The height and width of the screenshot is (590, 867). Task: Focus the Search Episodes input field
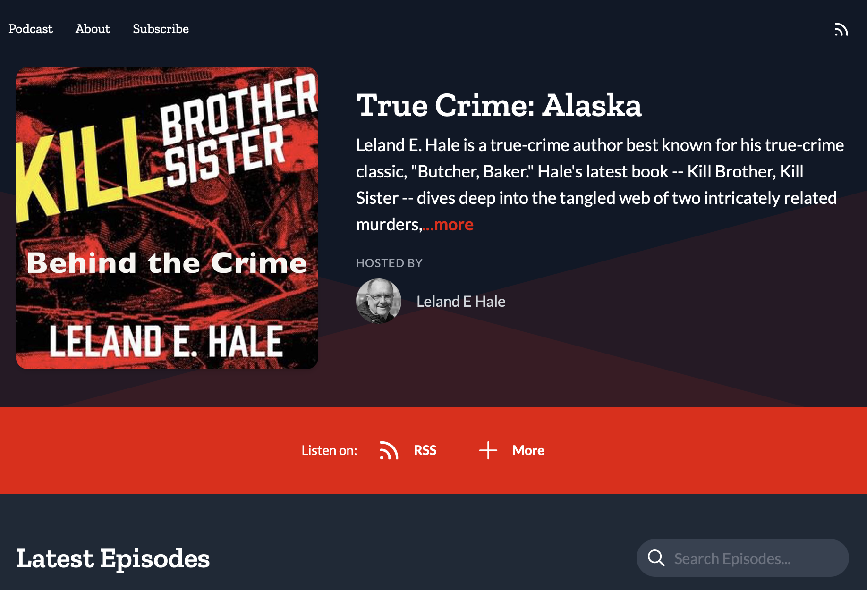coord(743,558)
